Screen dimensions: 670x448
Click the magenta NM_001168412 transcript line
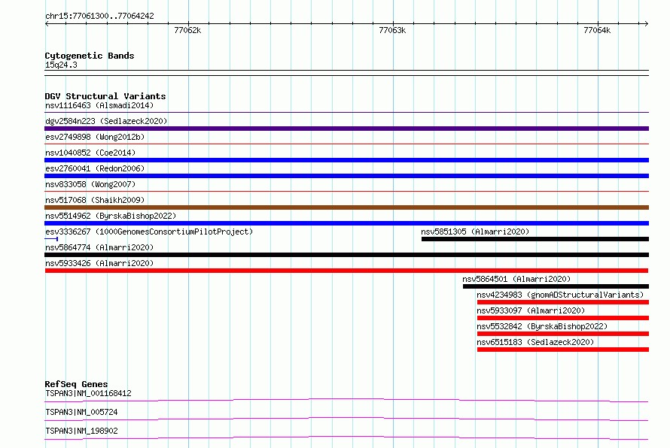tap(346, 400)
